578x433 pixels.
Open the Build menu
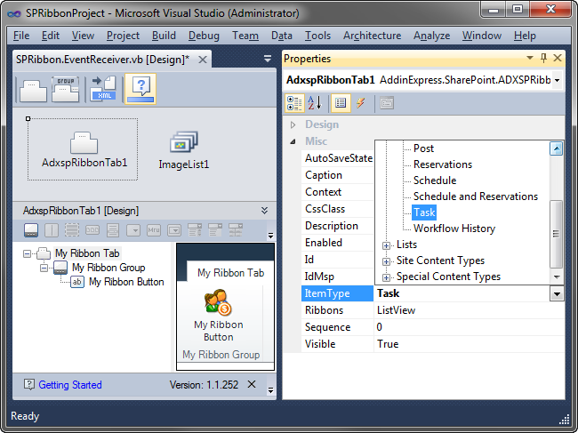[164, 36]
